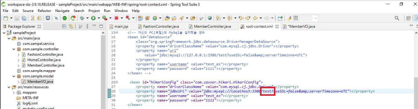Click the New Java Class icon
The width and height of the screenshot is (418, 109).
(155, 18)
